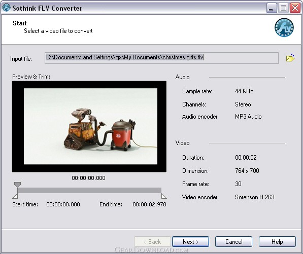Click the app icon in title bar

(7, 8)
